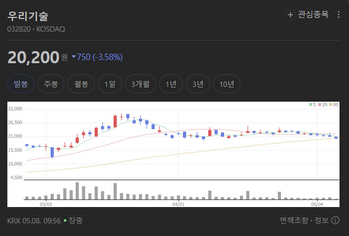349x236 pixels.
Task: Add stock via 관심종목 button
Action: 307,15
